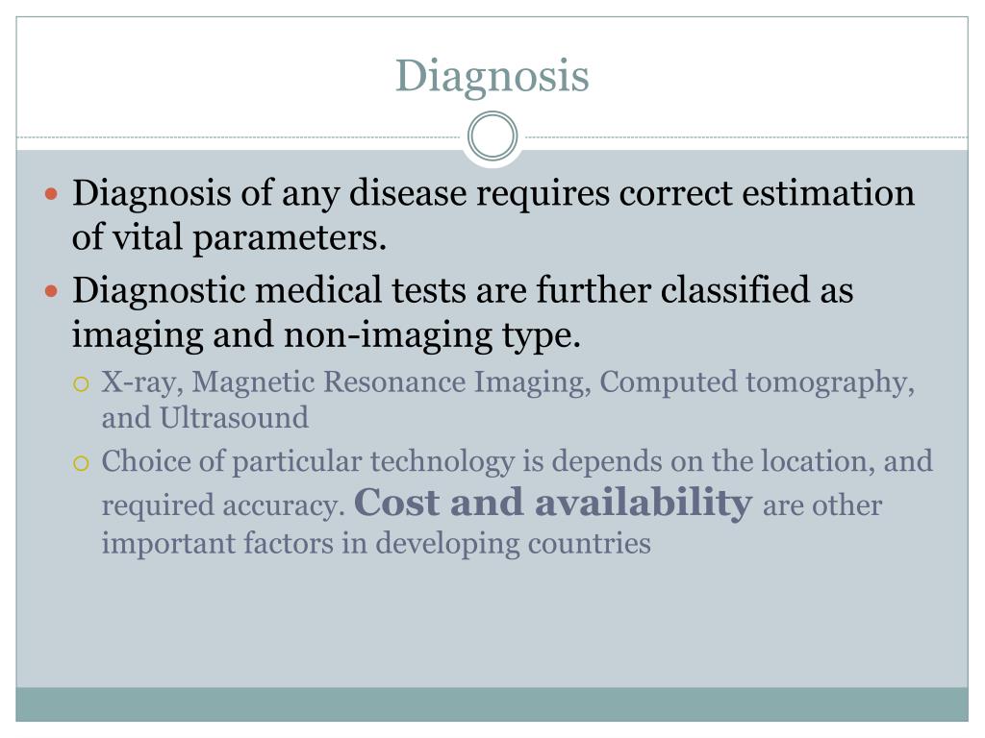Click 'further classified as' text
The image size is (985, 738).
tap(695, 290)
